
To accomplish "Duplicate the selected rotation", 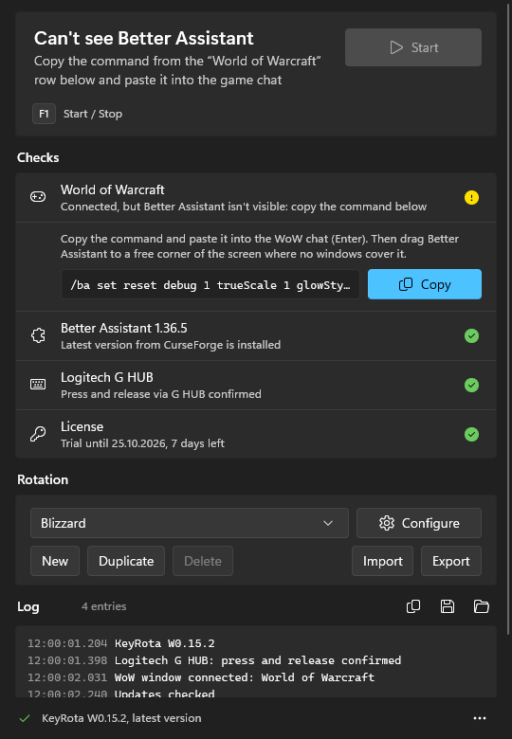I will coord(126,561).
